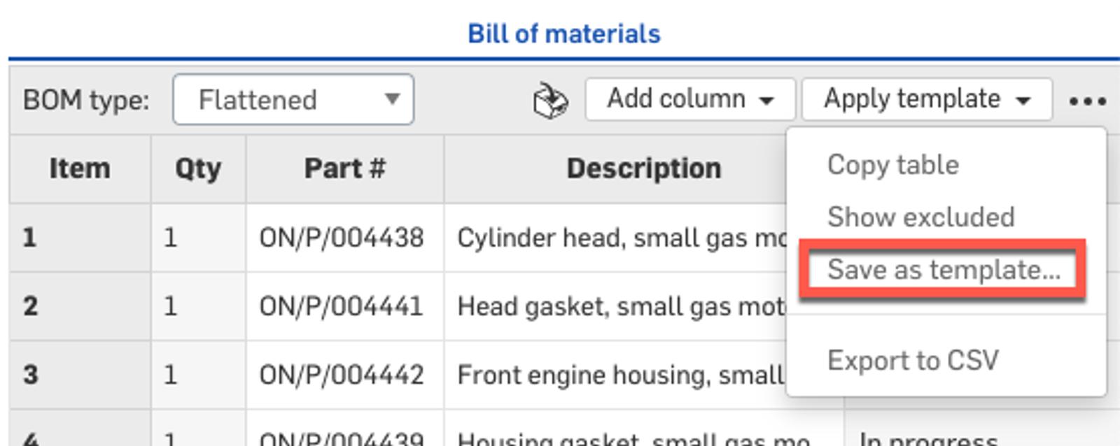Select row 2 item number cell
Viewport: 1120px width, 446px height.
80,306
